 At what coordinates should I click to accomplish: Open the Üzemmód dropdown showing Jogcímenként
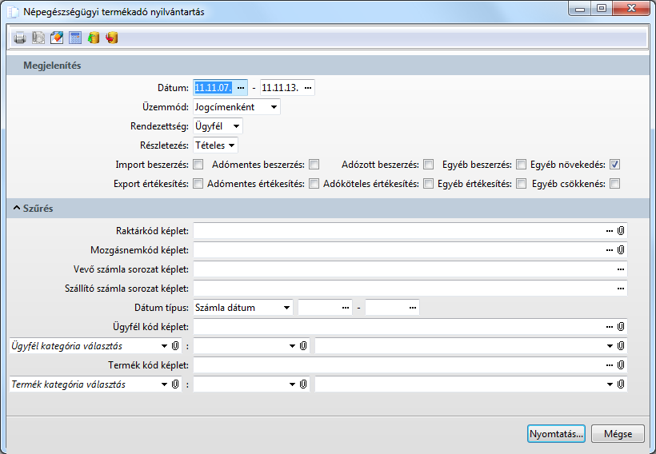point(236,106)
